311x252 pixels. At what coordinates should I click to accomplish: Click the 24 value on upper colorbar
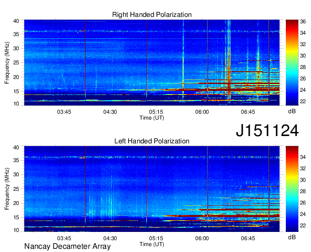(303, 90)
